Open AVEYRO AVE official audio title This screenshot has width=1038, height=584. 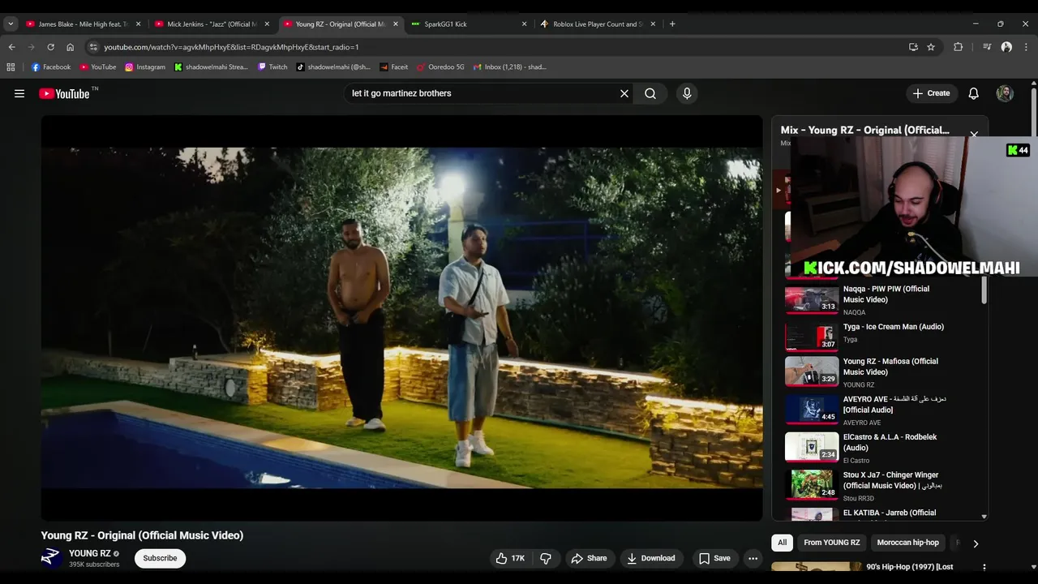(x=894, y=404)
